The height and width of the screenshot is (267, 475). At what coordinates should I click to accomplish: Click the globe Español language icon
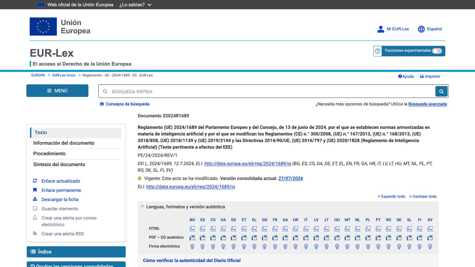(421, 29)
